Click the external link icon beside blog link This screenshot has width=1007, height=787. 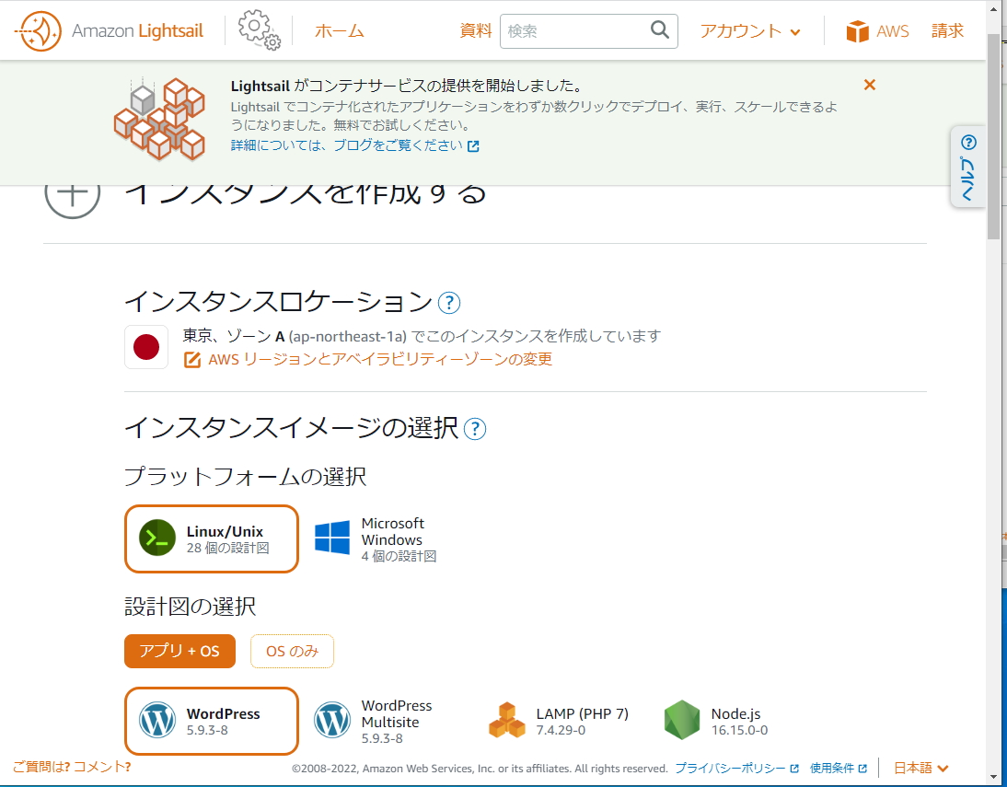pos(473,145)
